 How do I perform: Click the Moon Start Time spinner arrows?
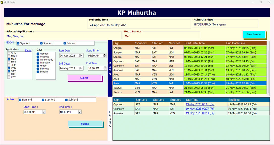pos(105,56)
